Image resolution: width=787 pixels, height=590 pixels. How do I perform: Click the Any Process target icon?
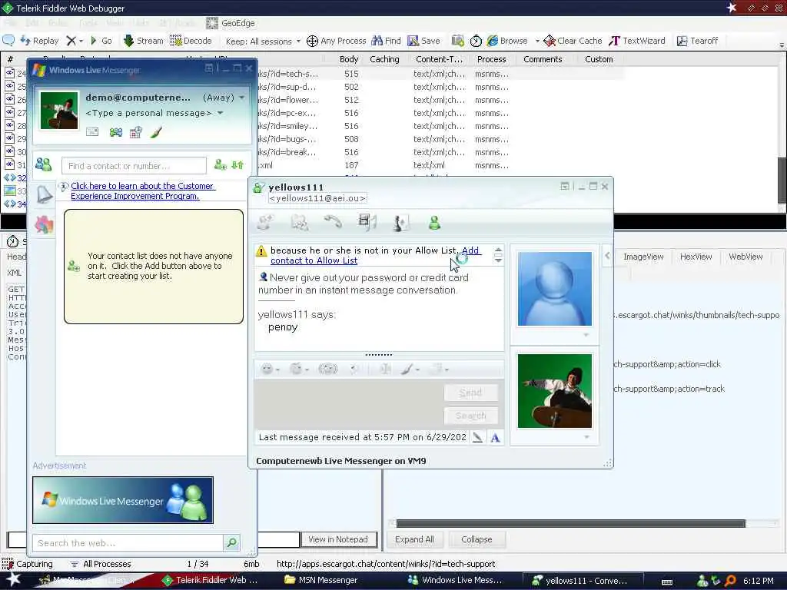point(312,41)
